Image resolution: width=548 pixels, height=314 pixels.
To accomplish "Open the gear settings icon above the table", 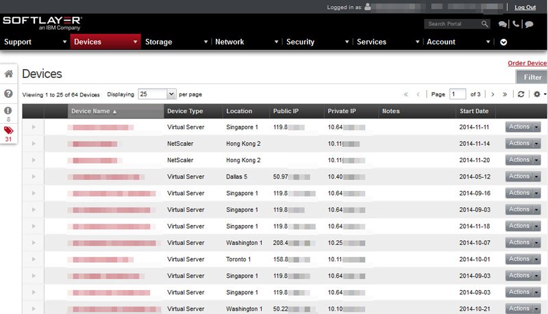I will coord(537,94).
